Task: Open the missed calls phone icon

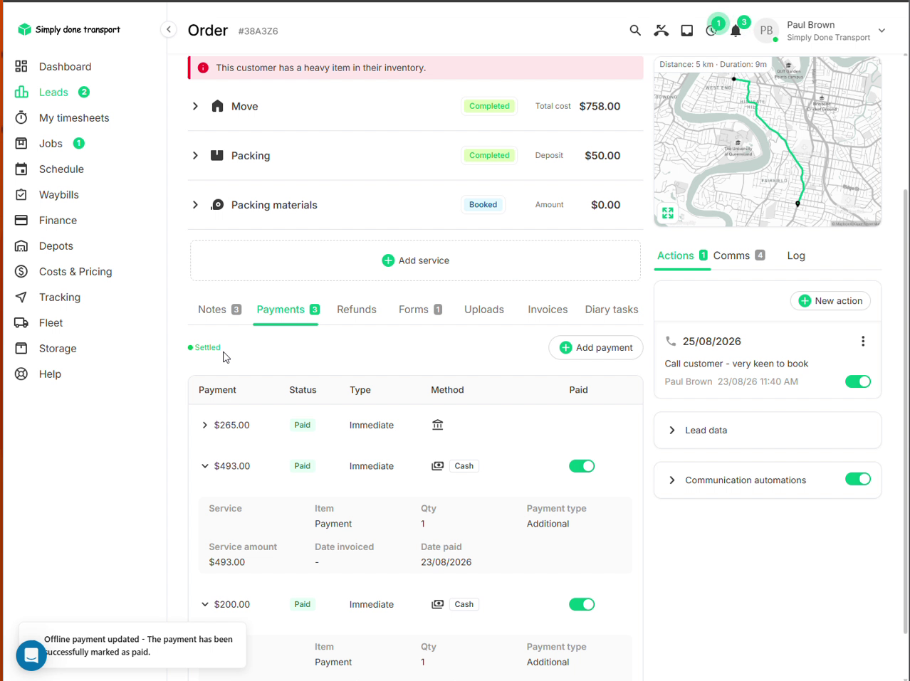Action: (x=661, y=31)
